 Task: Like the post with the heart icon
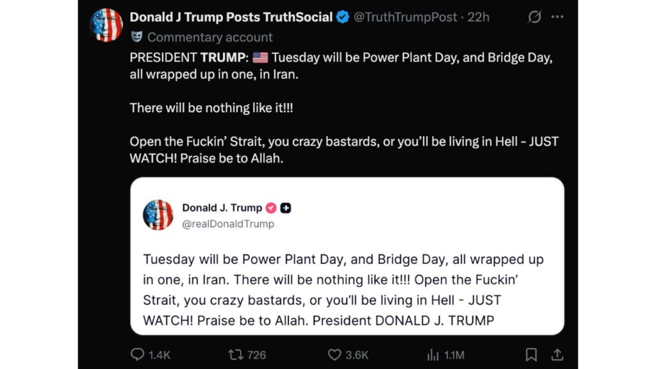click(x=334, y=354)
